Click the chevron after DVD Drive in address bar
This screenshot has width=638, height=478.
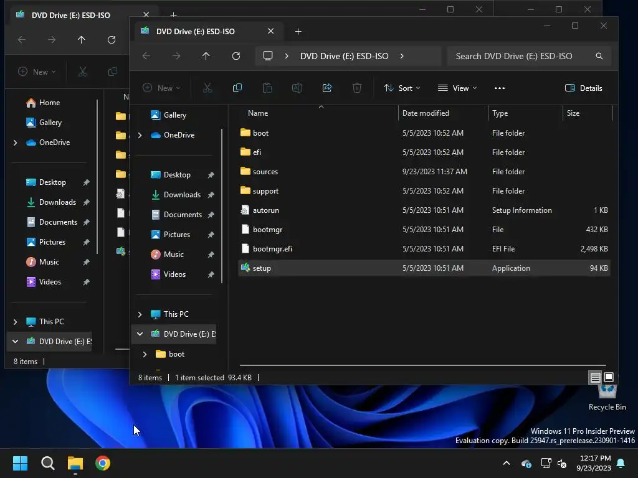tap(402, 56)
